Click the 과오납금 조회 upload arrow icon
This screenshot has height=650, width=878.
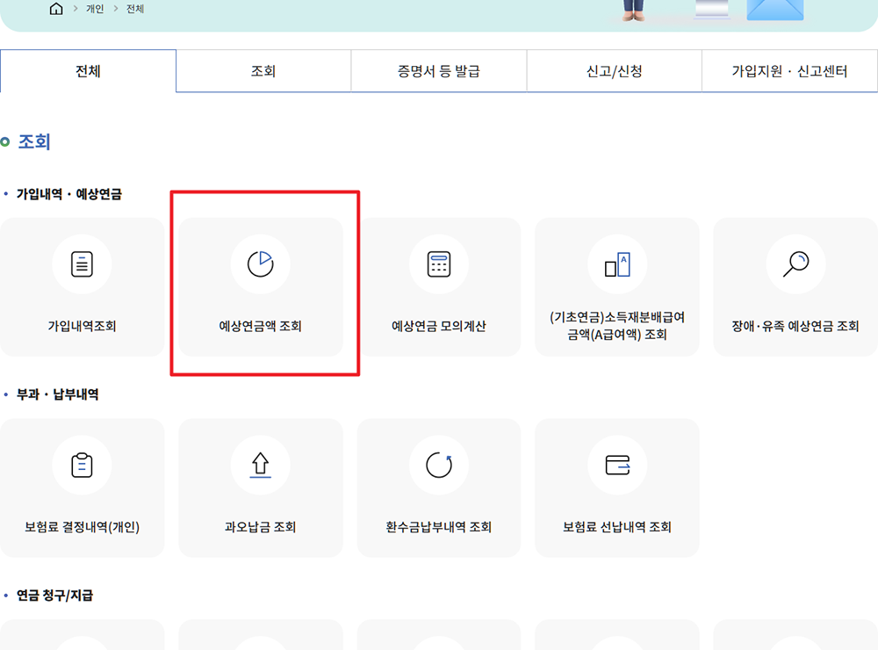click(x=261, y=466)
